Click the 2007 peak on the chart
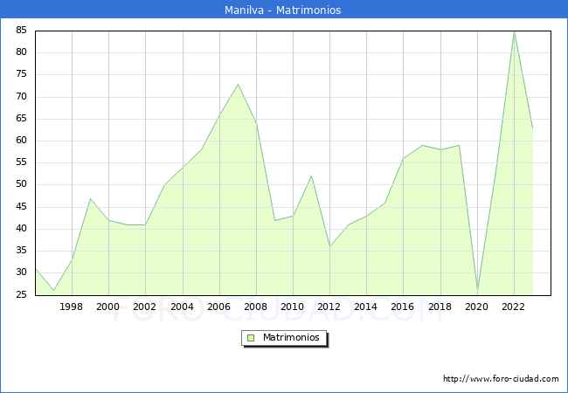This screenshot has width=568, height=393. [x=238, y=85]
